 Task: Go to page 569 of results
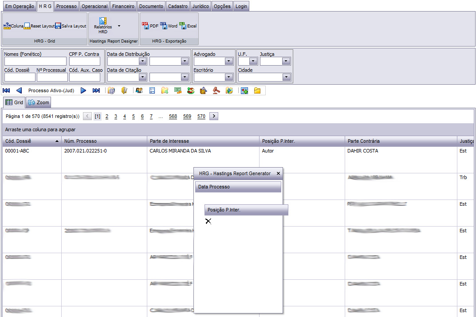click(x=187, y=117)
